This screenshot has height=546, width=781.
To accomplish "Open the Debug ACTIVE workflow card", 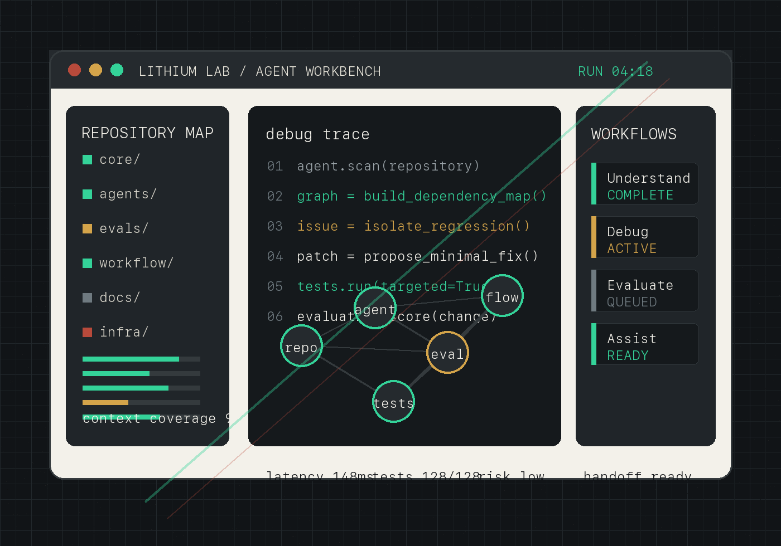I will point(645,237).
